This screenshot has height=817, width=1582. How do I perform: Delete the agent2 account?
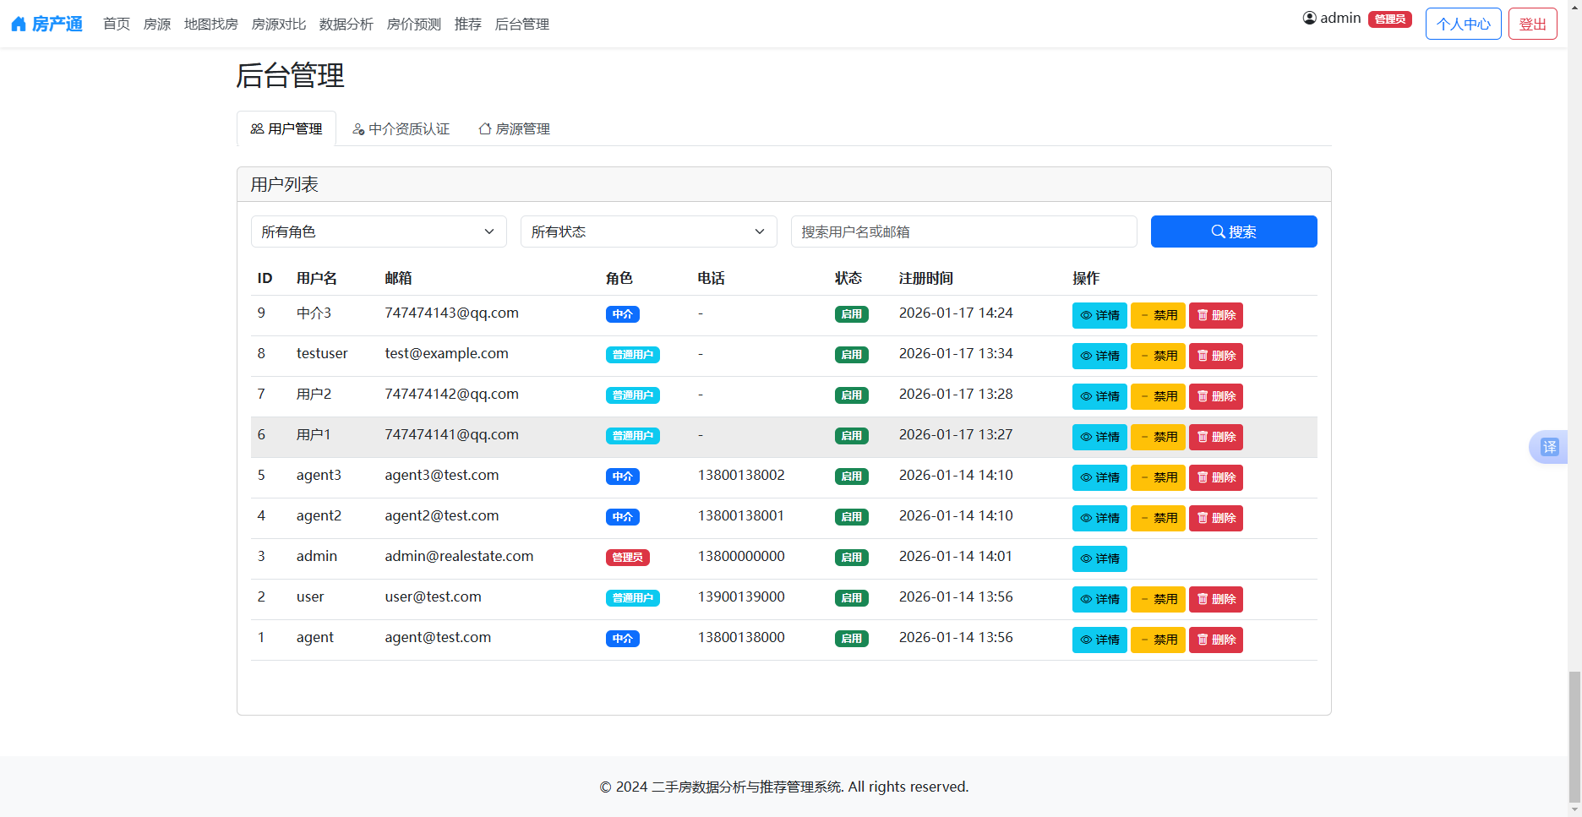point(1216,518)
